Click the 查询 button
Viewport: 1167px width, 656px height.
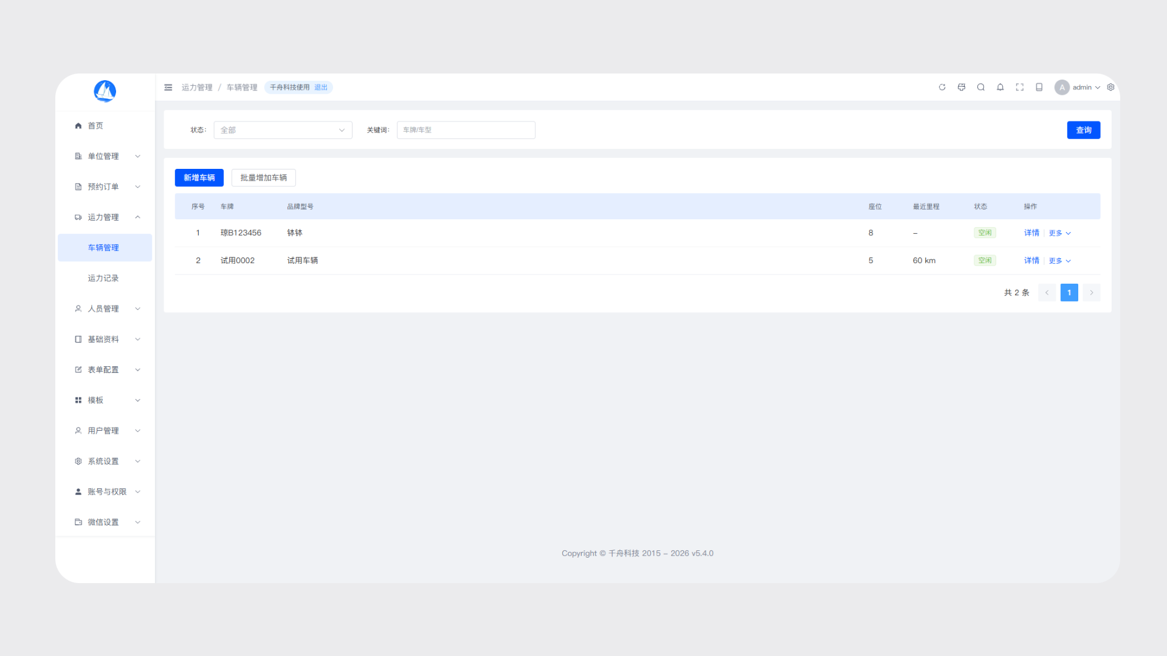point(1084,130)
